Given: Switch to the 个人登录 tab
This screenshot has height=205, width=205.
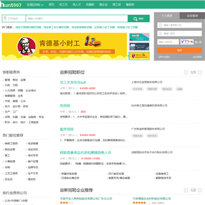Looking at the screenshot, I should [x=167, y=16].
